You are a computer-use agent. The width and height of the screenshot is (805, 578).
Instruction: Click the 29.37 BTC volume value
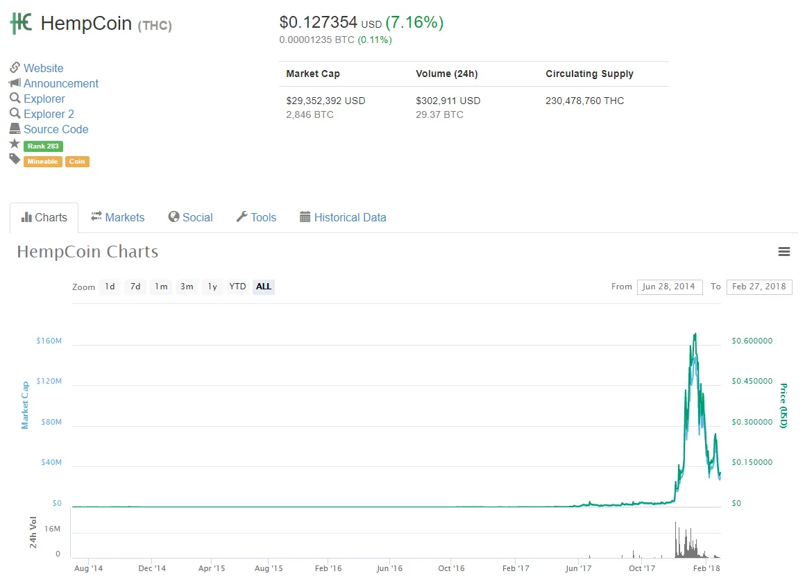[x=439, y=114]
